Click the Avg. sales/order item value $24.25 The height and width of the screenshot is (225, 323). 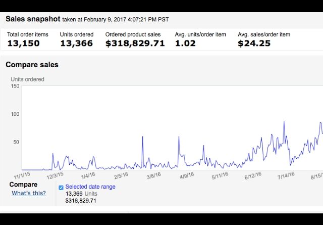coord(254,43)
